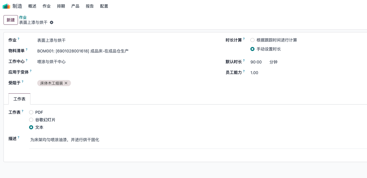Click the 表面上漆与烘干 breadcrumb title
Image resolution: width=367 pixels, height=178 pixels.
(x=33, y=22)
